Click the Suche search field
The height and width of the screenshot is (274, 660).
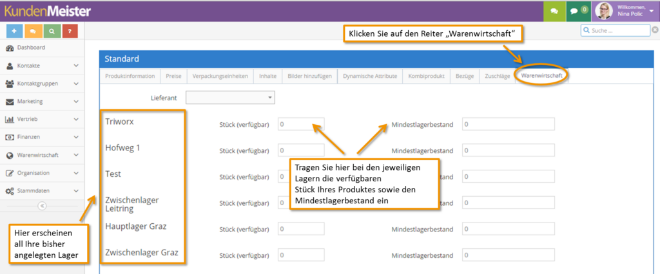pyautogui.click(x=614, y=30)
